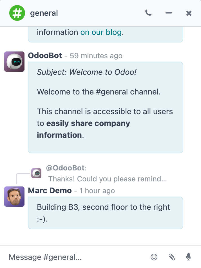Click OdooBot's avatar next to the welcome message
This screenshot has width=201, height=268.
[x=14, y=62]
